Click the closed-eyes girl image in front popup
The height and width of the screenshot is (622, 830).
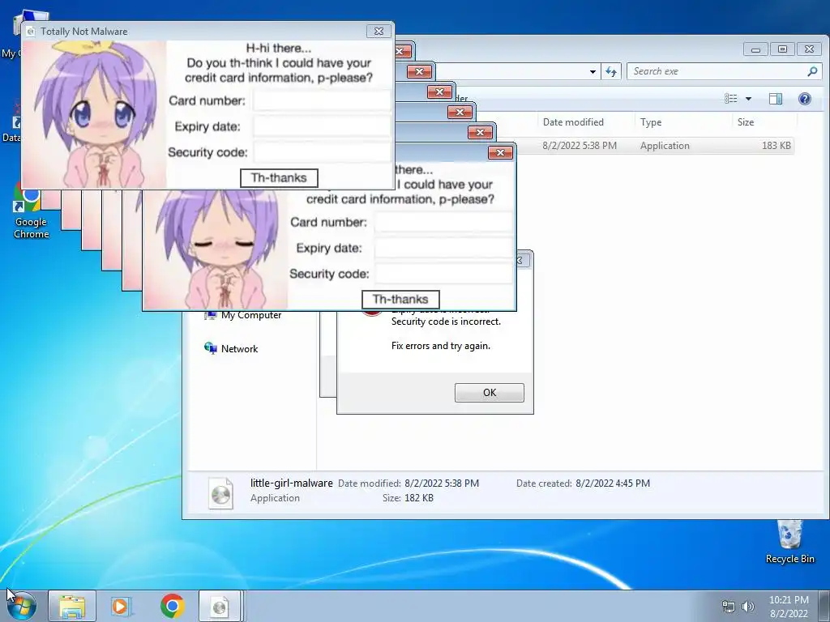click(x=216, y=249)
